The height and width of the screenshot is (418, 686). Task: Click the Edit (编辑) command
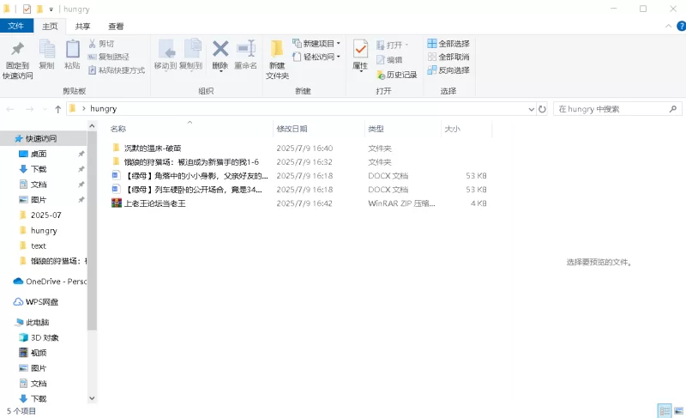389,60
